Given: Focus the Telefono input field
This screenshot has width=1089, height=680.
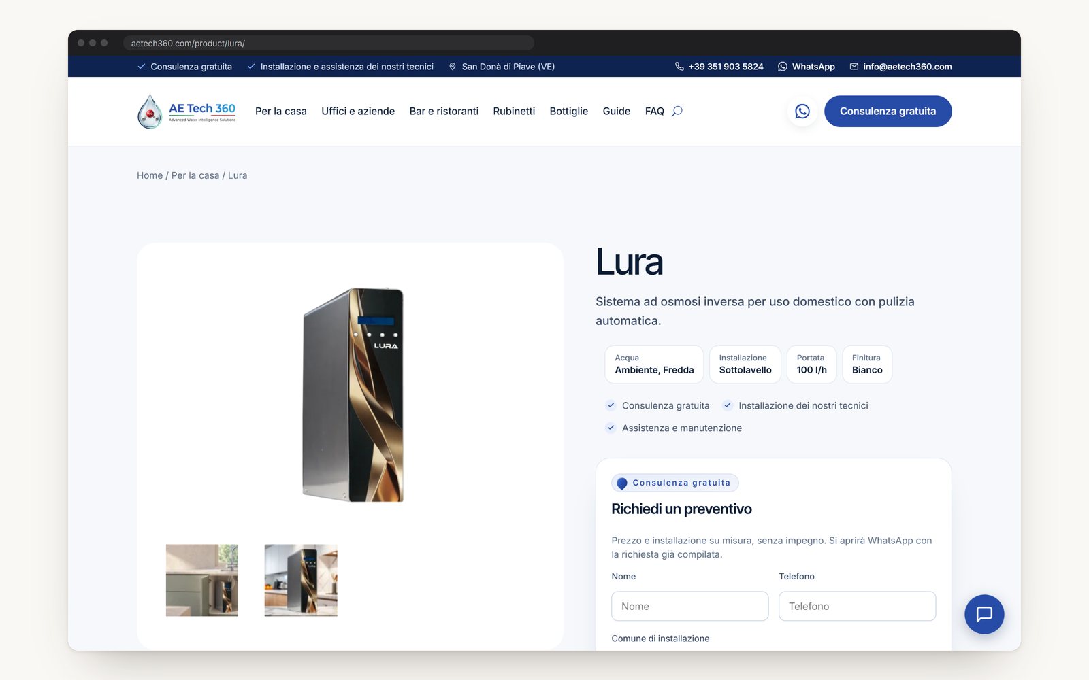Looking at the screenshot, I should (x=858, y=606).
